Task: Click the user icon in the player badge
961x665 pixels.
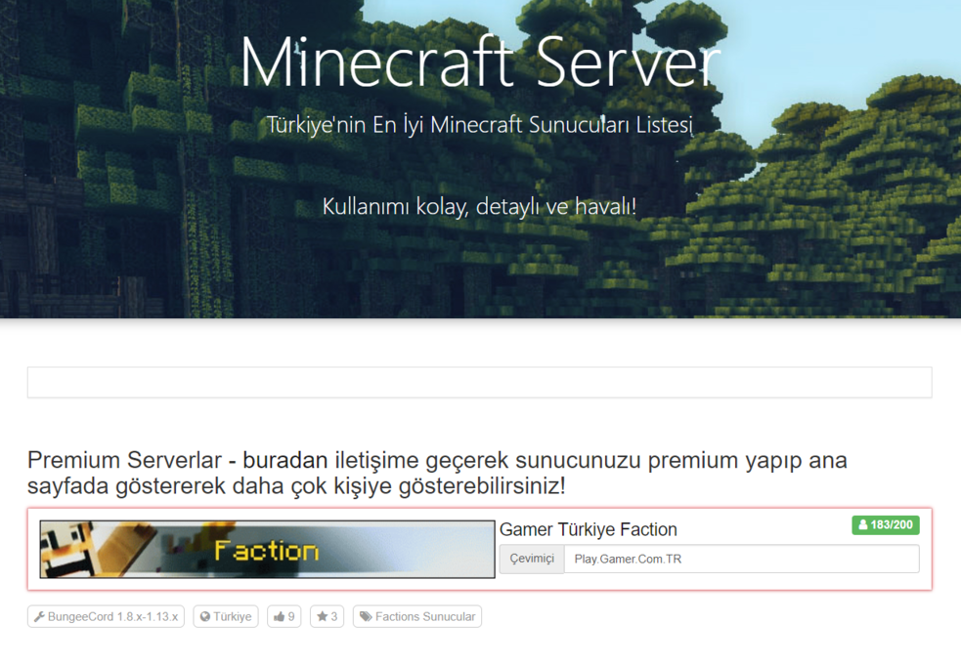Action: [863, 524]
